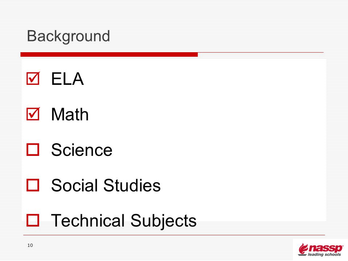The width and height of the screenshot is (348, 261).
Task: Select the Math text label
Action: pyautogui.click(x=70, y=114)
